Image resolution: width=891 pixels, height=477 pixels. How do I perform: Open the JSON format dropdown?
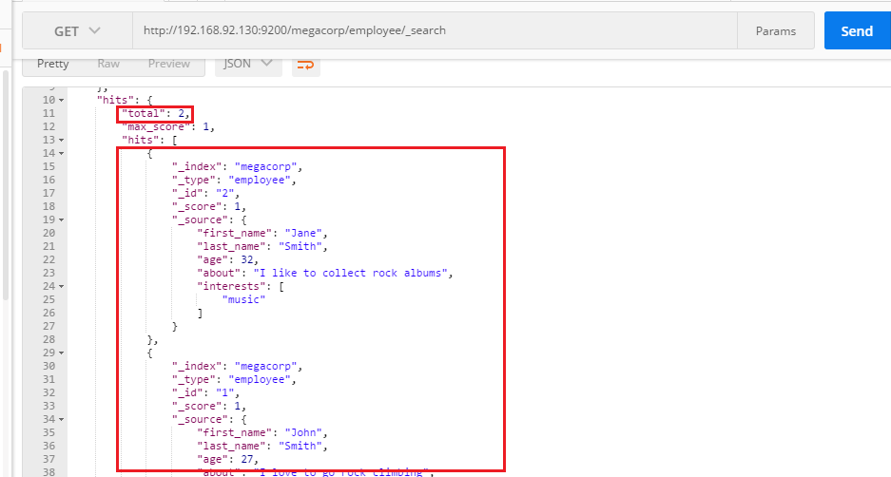[x=248, y=64]
